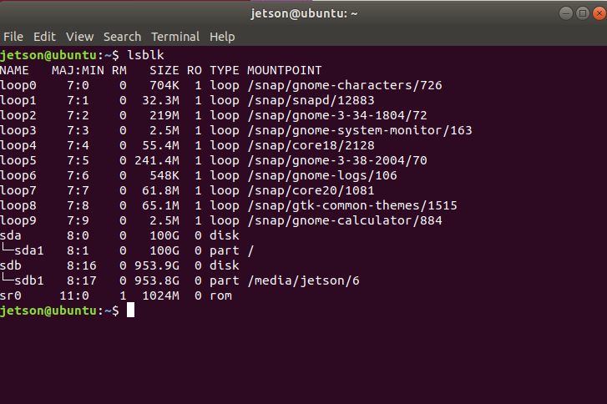The height and width of the screenshot is (404, 607).
Task: Open the File menu
Action: (x=13, y=37)
